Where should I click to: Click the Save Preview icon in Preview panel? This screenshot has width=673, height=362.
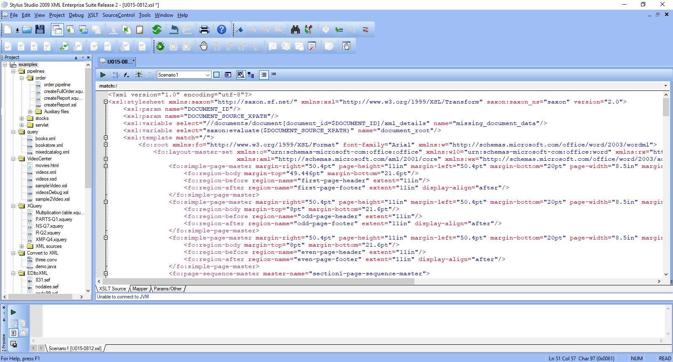pos(13,344)
